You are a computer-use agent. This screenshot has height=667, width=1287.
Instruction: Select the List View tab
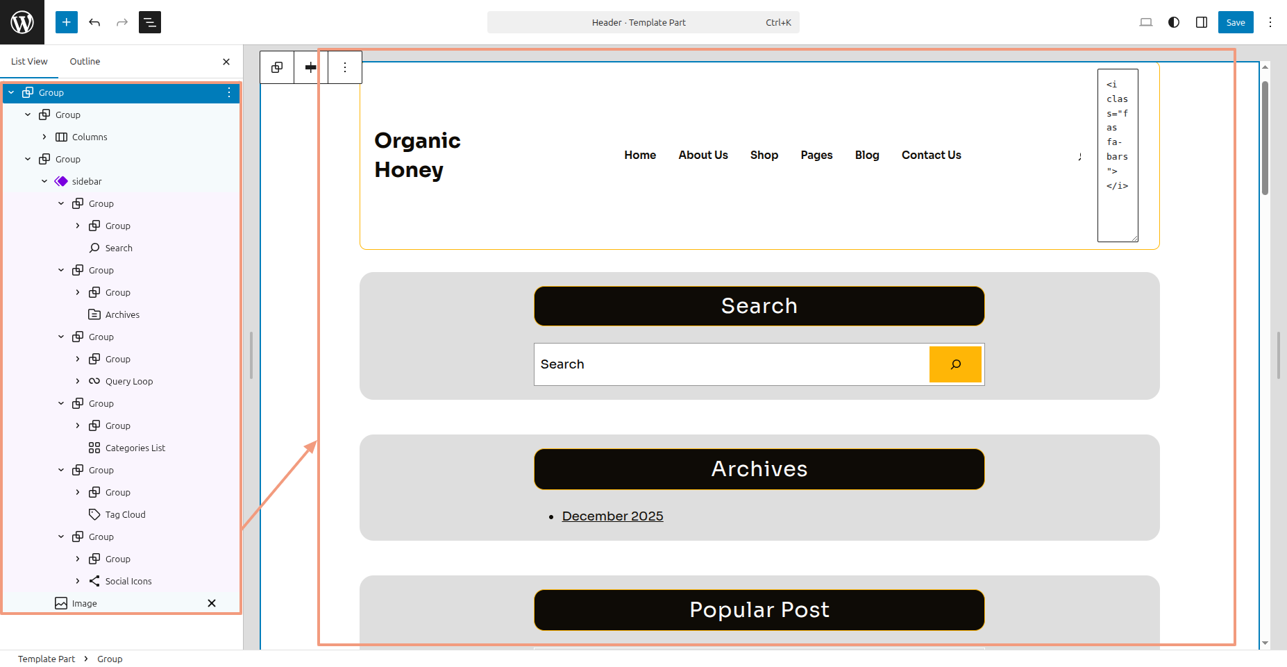(29, 61)
